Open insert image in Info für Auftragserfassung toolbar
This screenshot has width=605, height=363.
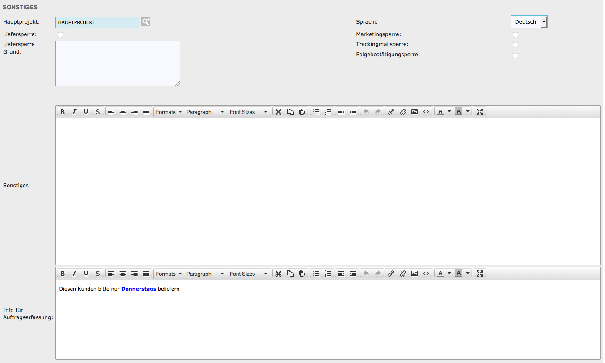(414, 274)
